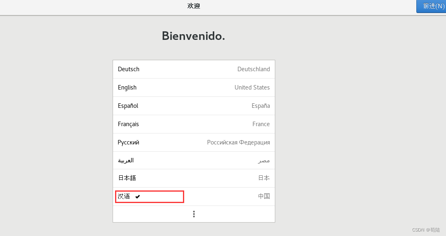The height and width of the screenshot is (236, 446).
Task: Expand more languages with the three-dot icon
Action: tap(194, 214)
